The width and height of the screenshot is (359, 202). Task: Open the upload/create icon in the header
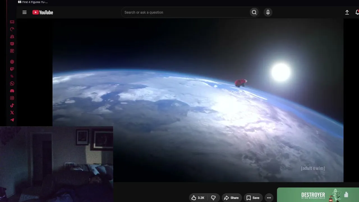(x=347, y=12)
